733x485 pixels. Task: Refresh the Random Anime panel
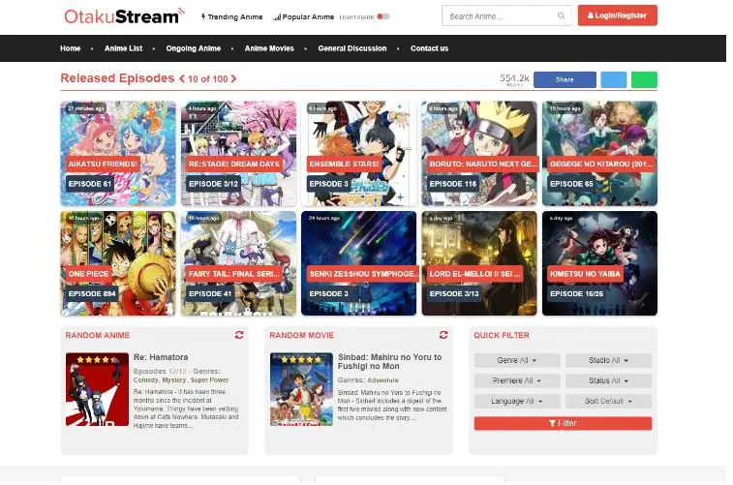pos(239,335)
